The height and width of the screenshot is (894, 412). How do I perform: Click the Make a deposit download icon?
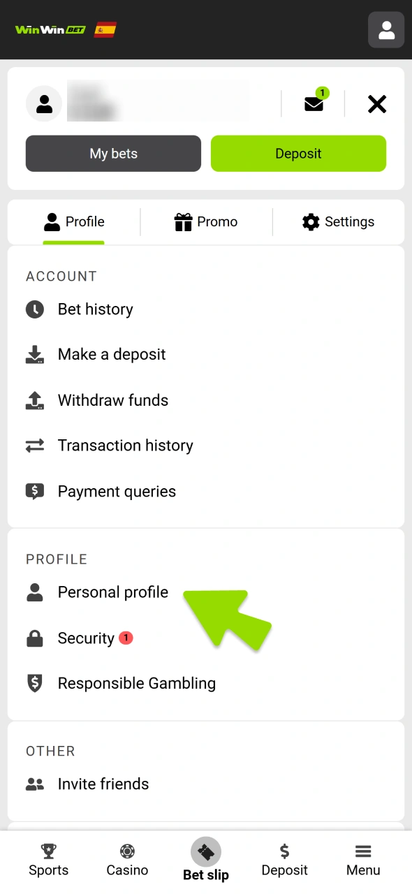[35, 354]
